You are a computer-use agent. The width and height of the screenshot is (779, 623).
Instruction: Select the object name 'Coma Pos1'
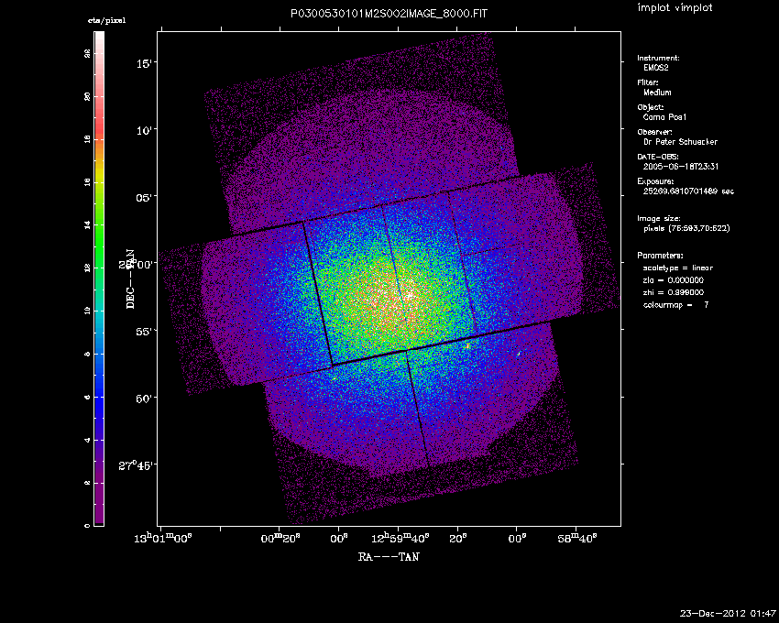(664, 117)
